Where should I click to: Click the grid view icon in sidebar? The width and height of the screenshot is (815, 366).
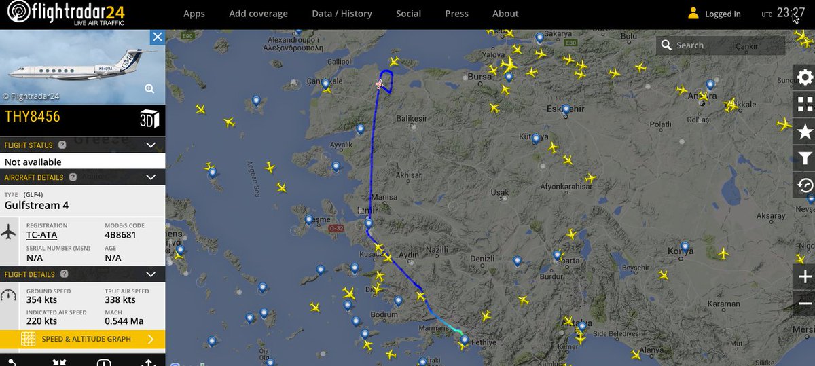point(805,104)
